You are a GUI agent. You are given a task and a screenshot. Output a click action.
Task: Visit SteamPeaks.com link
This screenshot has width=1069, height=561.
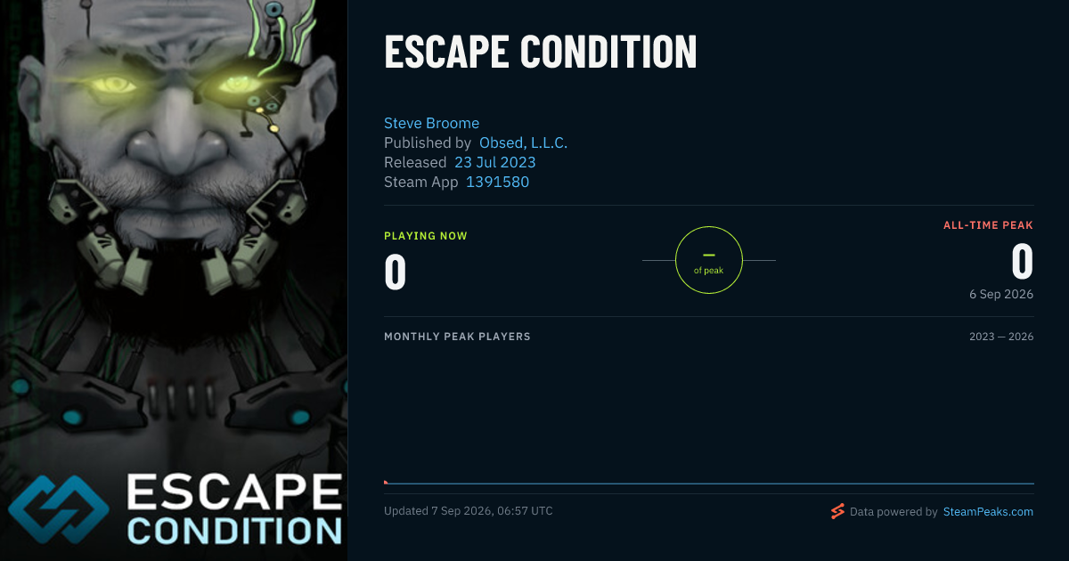[989, 511]
